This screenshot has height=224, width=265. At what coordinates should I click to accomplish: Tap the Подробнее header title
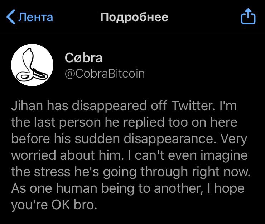(x=134, y=17)
